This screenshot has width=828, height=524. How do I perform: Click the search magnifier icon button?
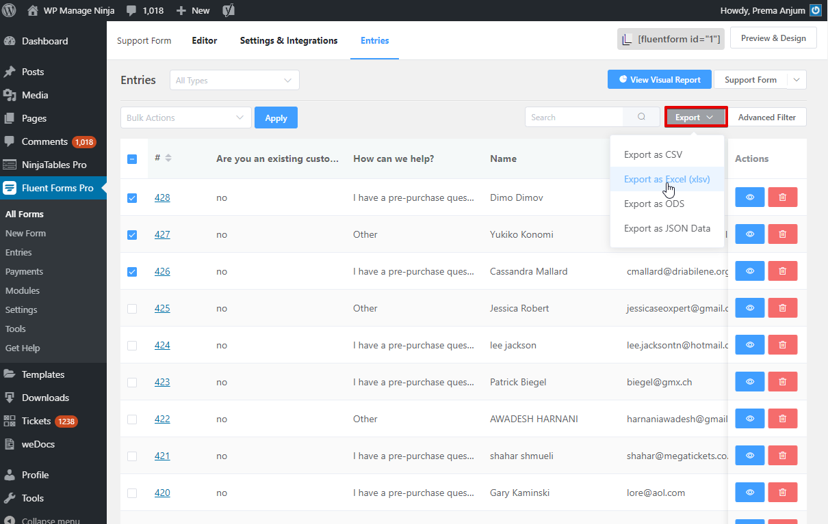641,117
